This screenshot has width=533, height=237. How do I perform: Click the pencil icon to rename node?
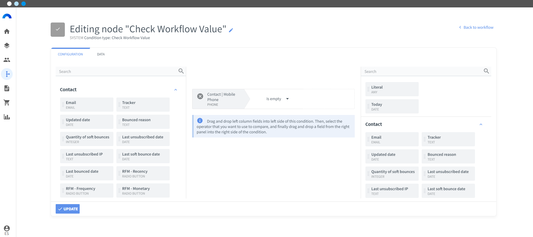(x=231, y=30)
